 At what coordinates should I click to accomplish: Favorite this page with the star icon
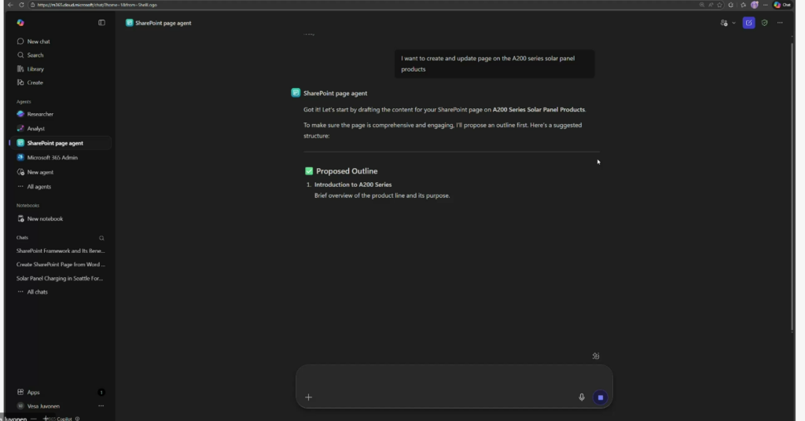719,5
